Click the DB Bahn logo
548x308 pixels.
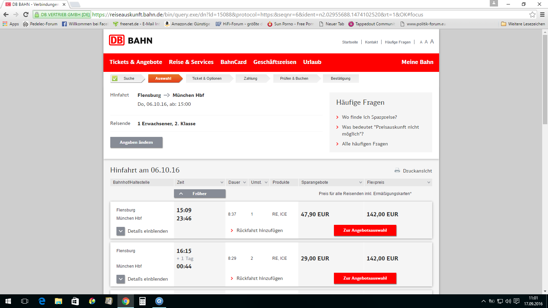tap(130, 40)
